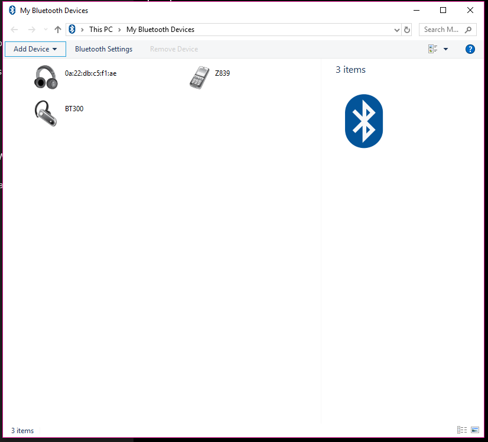
Task: Open recent locations dropdown arrow
Action: (45, 30)
